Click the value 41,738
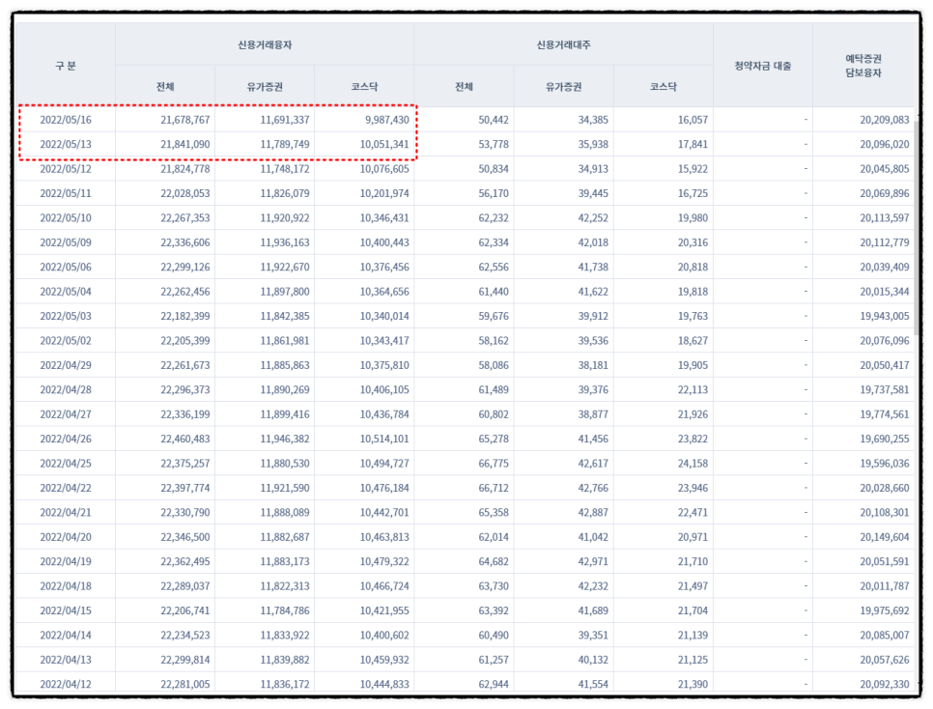 coord(593,267)
